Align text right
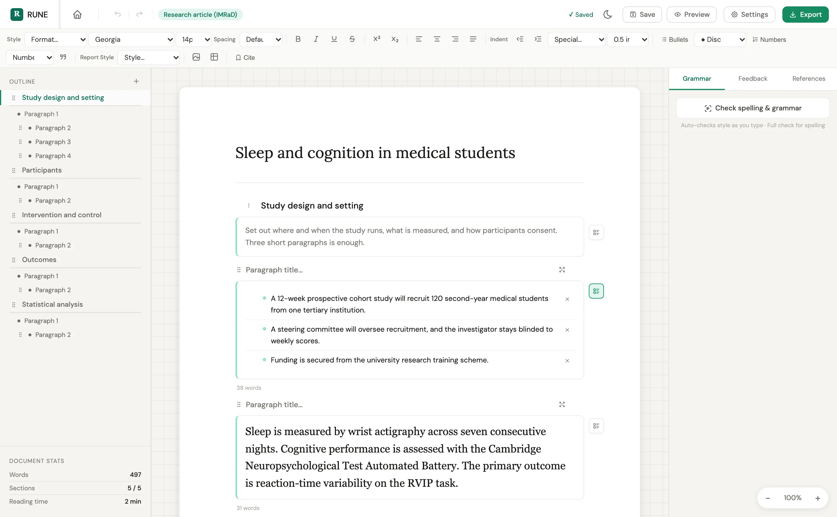837x517 pixels. pos(455,39)
